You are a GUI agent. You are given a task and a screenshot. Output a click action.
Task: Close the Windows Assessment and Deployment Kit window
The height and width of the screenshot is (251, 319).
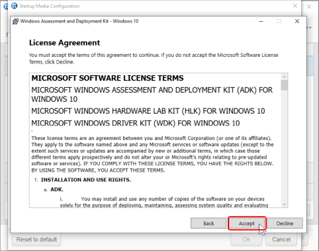(297, 21)
